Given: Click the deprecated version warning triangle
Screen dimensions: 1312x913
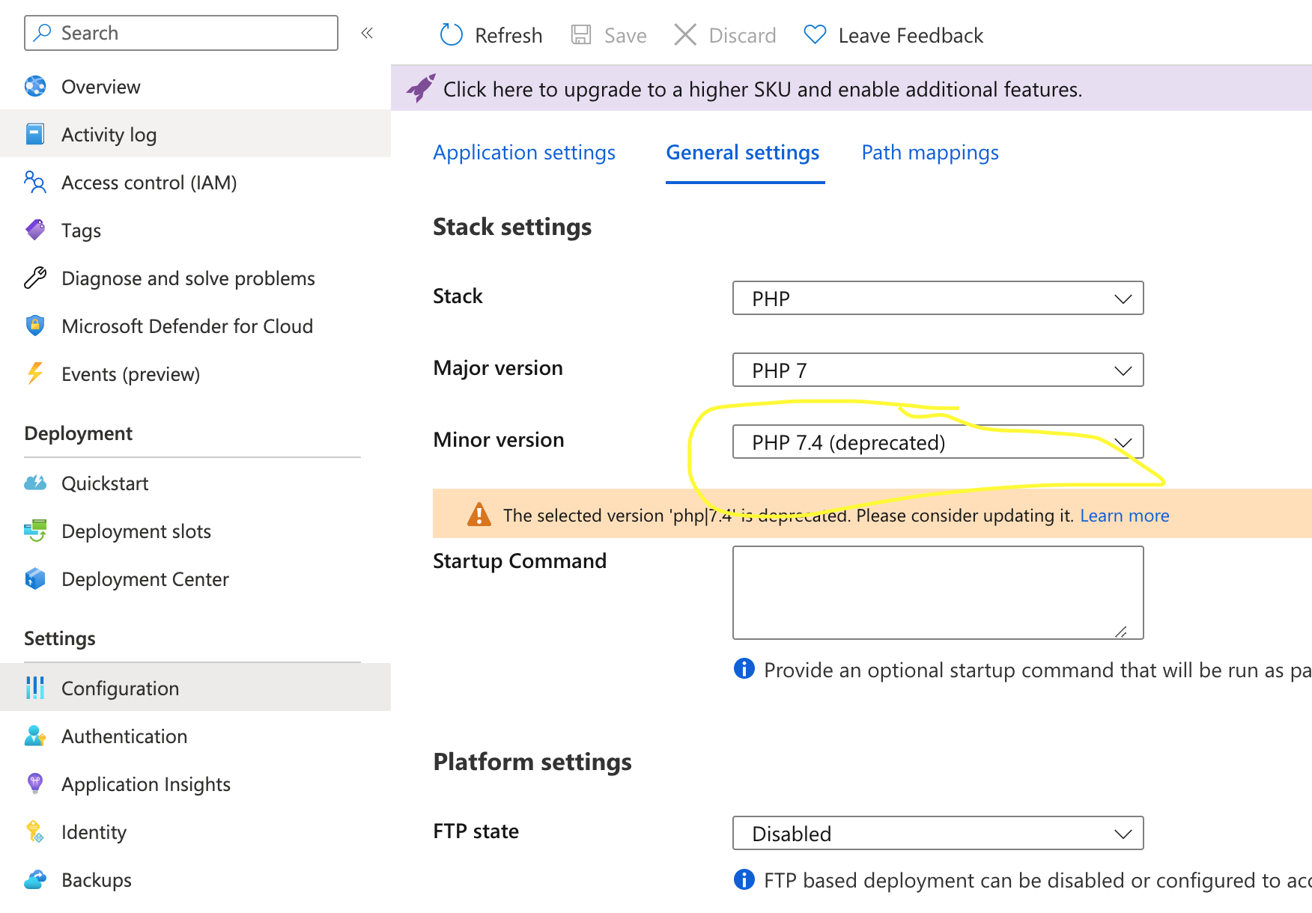Looking at the screenshot, I should [x=479, y=515].
